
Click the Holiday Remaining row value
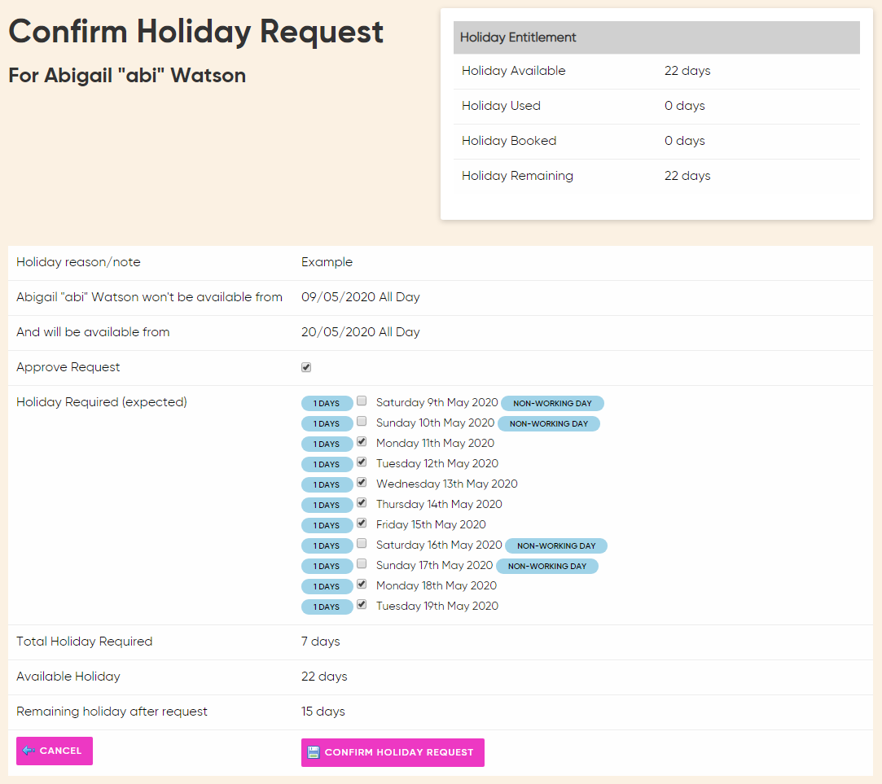coord(687,176)
